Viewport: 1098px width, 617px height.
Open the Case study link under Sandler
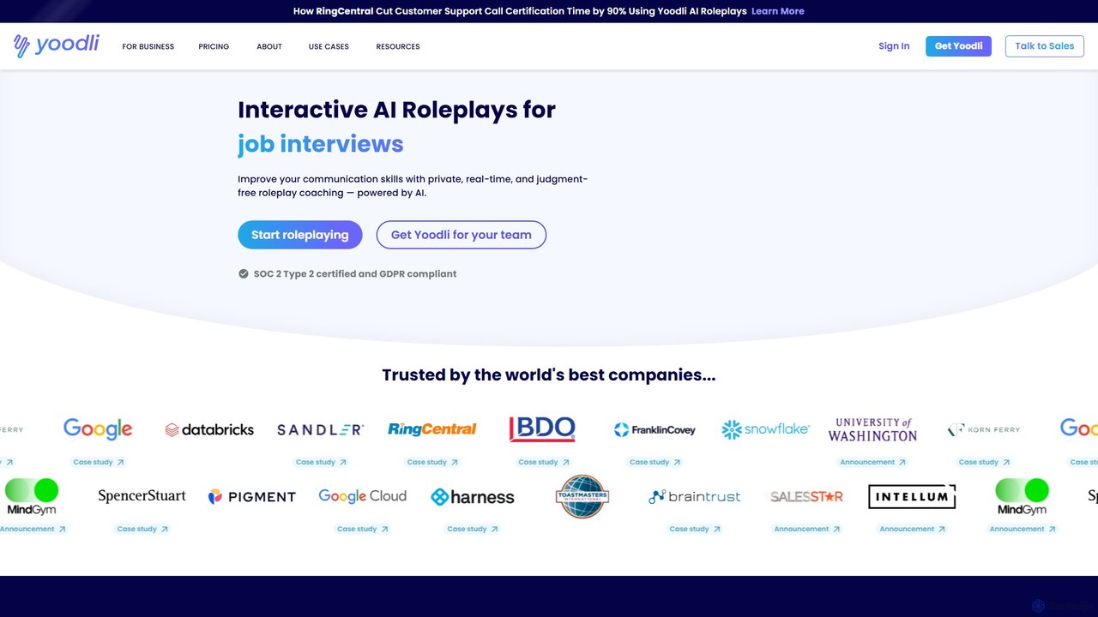tap(321, 462)
